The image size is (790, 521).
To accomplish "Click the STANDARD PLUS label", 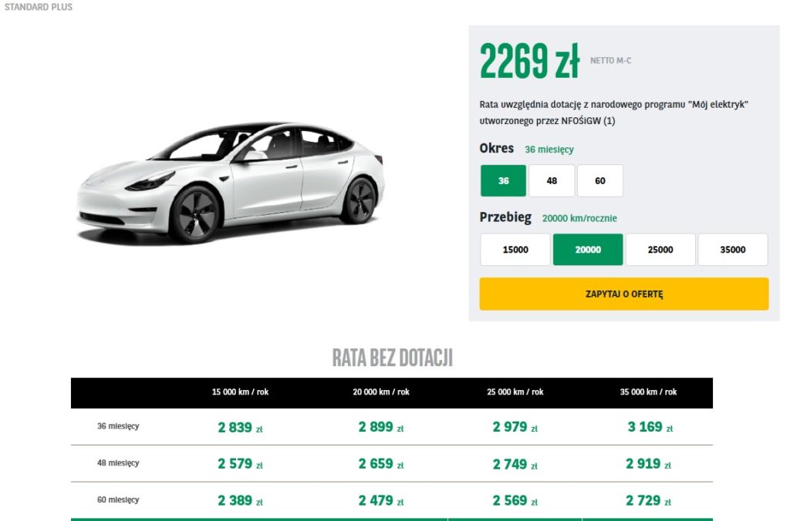I will tap(39, 7).
